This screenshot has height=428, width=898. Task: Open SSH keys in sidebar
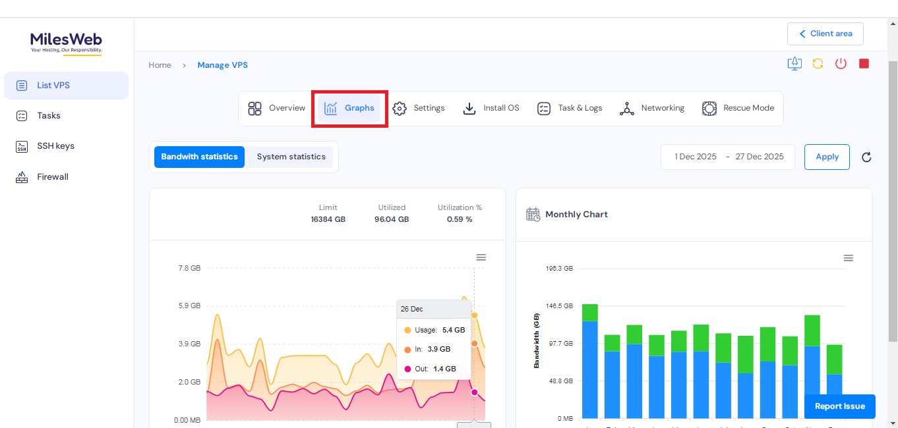click(55, 146)
